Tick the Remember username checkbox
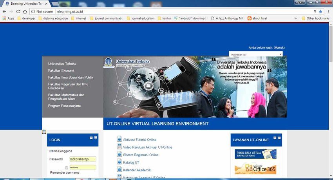This screenshot has width=333, height=180. [67, 167]
